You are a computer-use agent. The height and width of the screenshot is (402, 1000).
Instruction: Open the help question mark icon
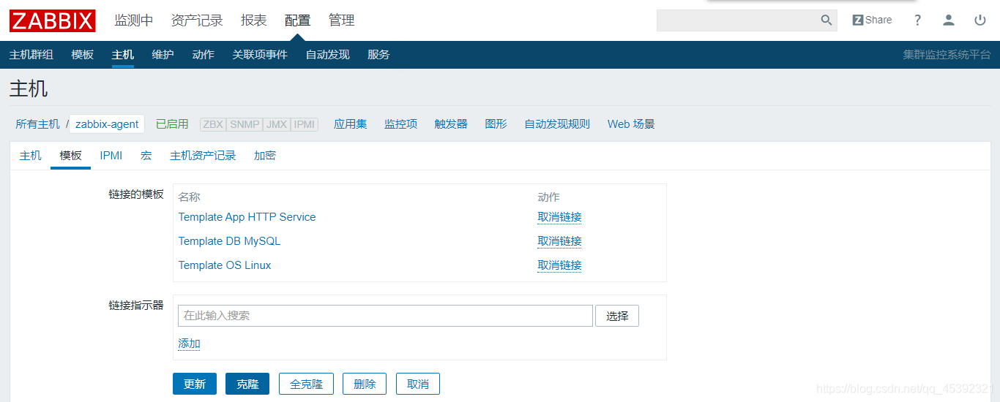(917, 20)
